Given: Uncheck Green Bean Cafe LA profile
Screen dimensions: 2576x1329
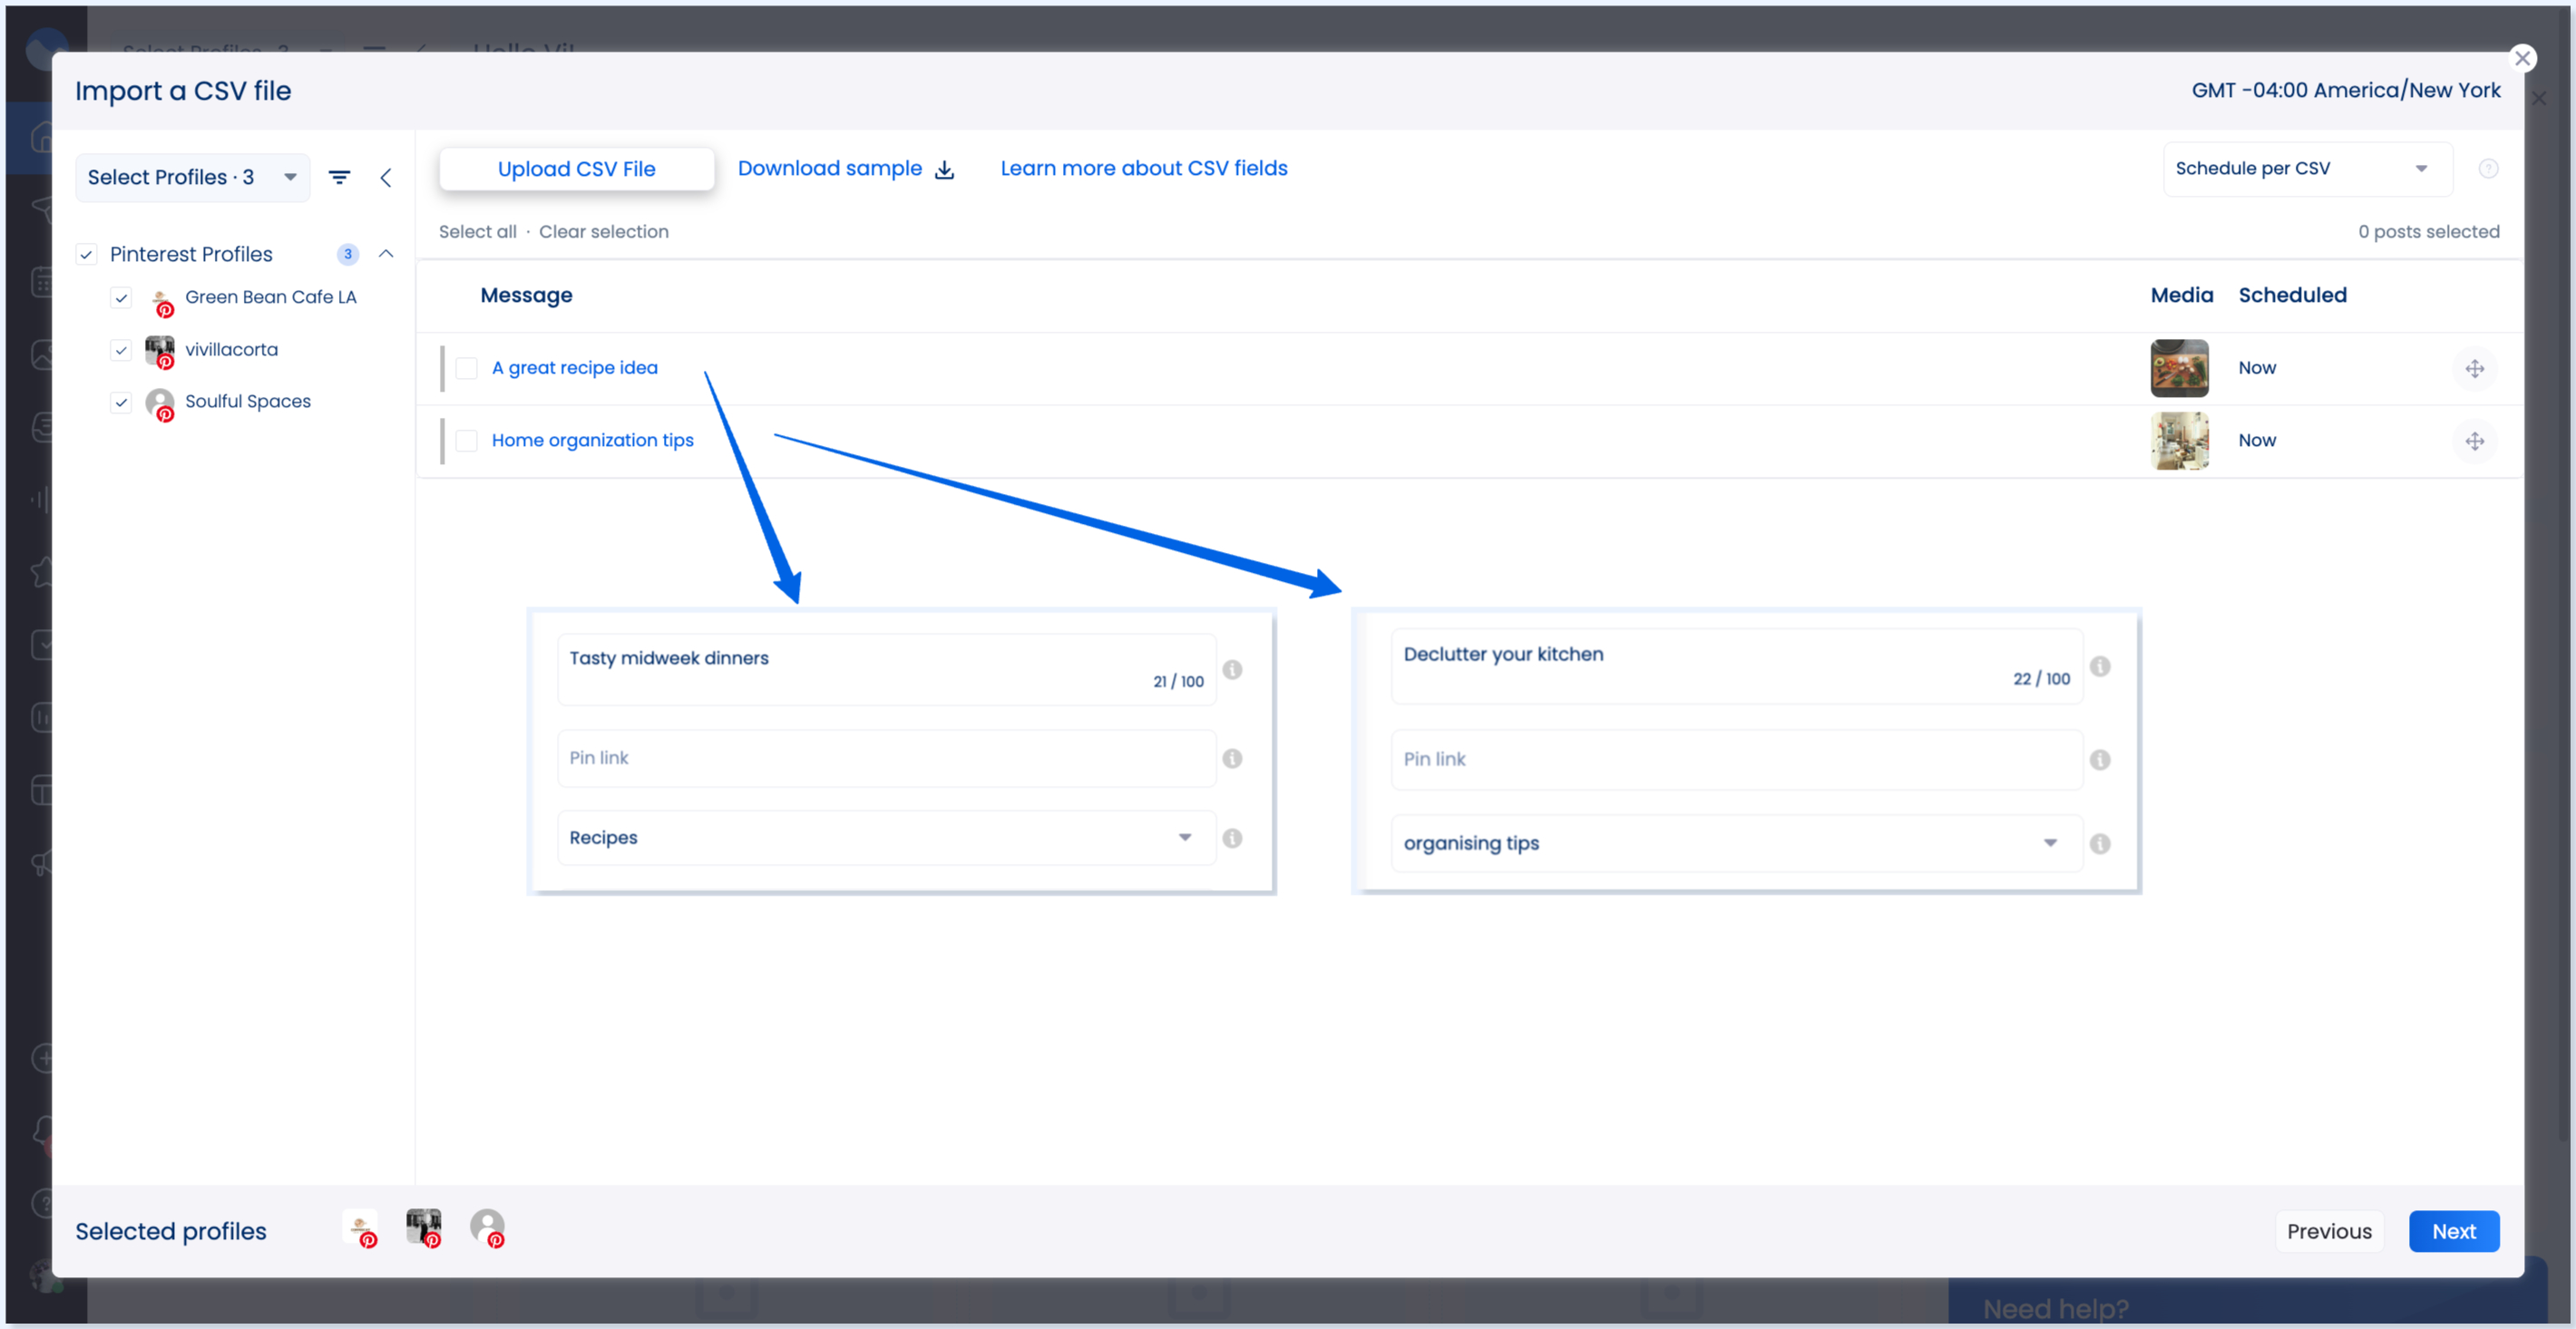Looking at the screenshot, I should (x=121, y=297).
